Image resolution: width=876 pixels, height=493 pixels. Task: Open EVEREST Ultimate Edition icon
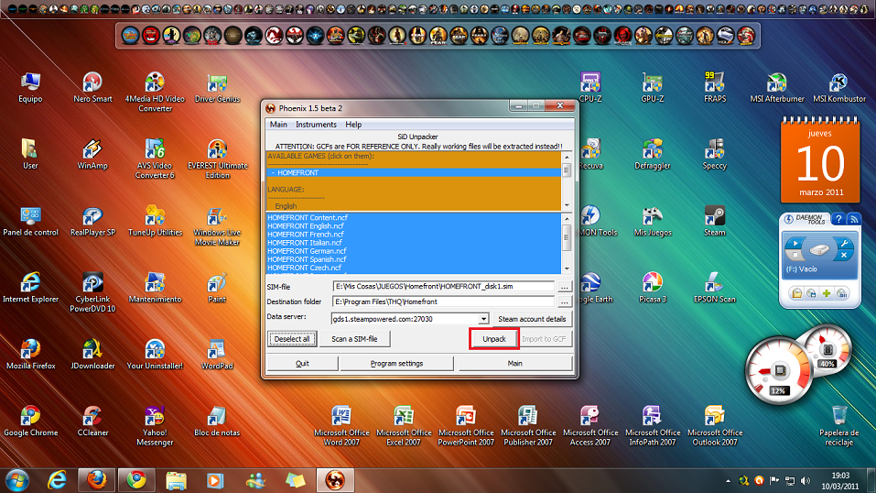(x=217, y=159)
